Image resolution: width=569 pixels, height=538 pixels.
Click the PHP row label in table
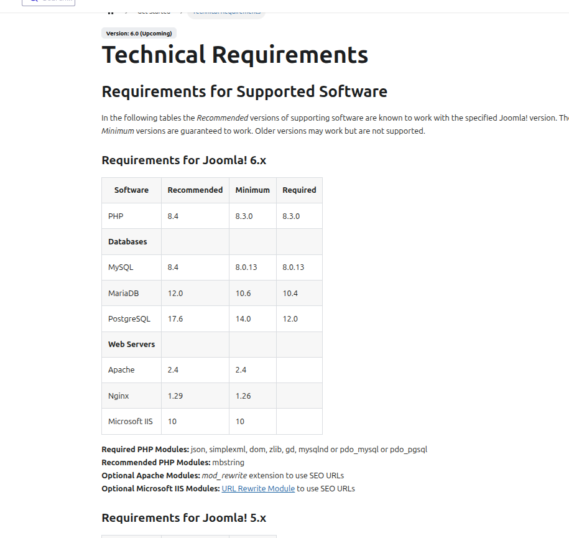coord(116,216)
